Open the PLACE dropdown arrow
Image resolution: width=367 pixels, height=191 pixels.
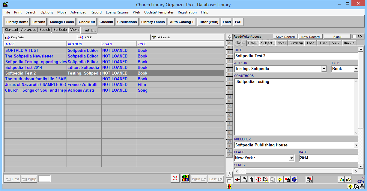click(291, 158)
